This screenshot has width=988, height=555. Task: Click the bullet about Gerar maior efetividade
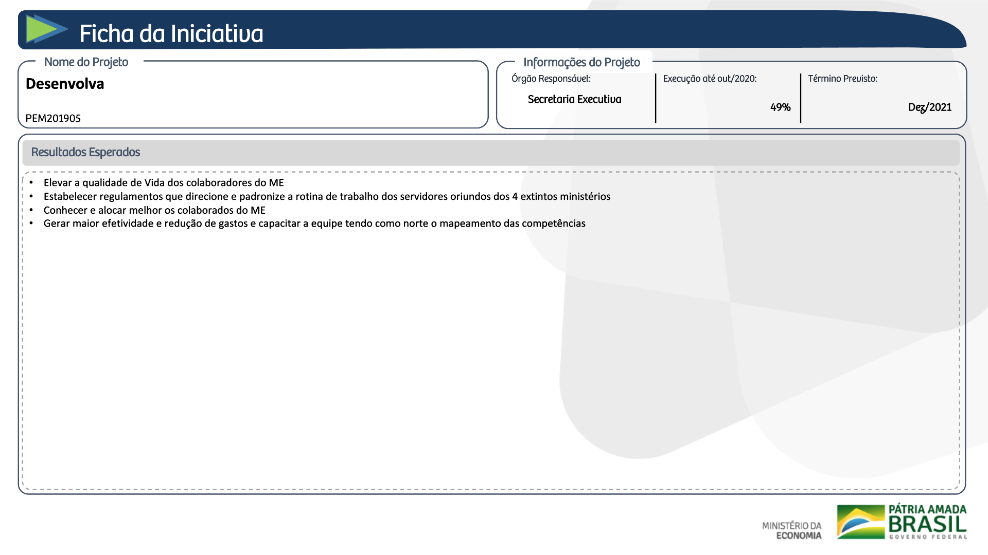pyautogui.click(x=314, y=224)
